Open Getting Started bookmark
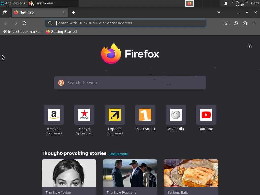Viewport: 260px width, 195px height. point(61,32)
